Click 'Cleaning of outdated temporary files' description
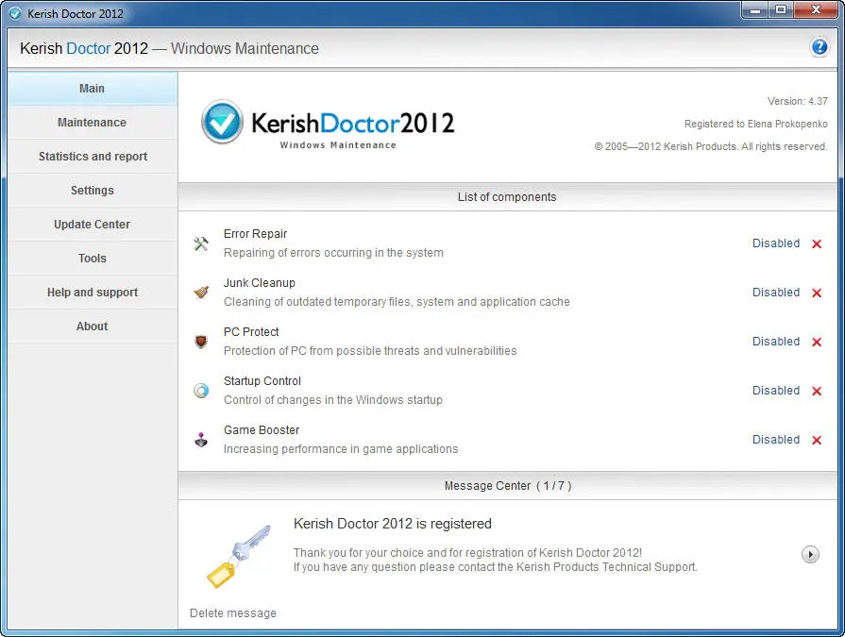Viewport: 845px width, 637px height. pyautogui.click(x=397, y=302)
